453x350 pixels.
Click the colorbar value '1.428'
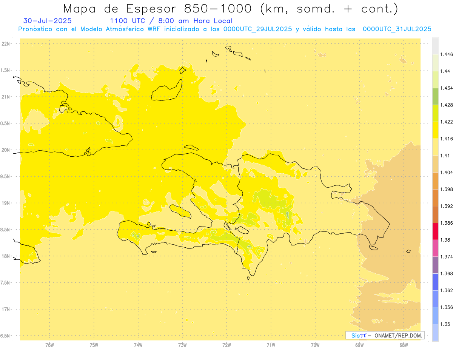(x=447, y=105)
